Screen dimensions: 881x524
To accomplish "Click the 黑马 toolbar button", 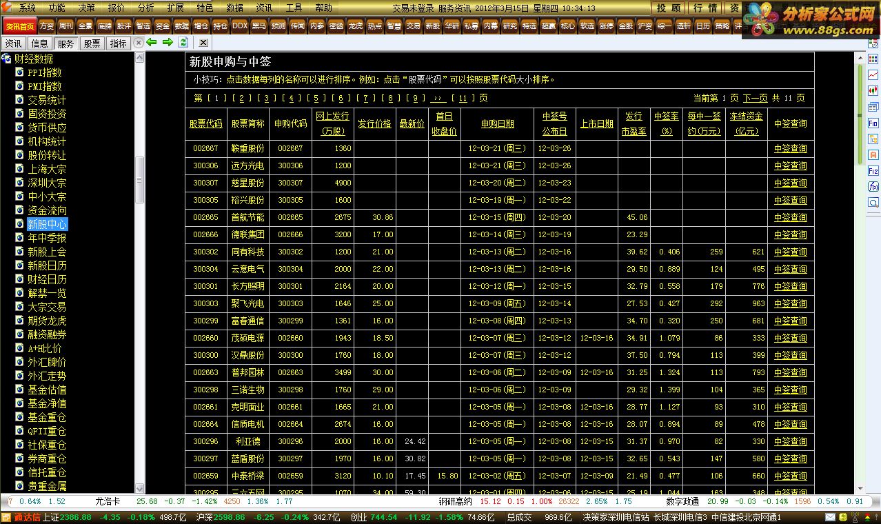I will click(259, 26).
